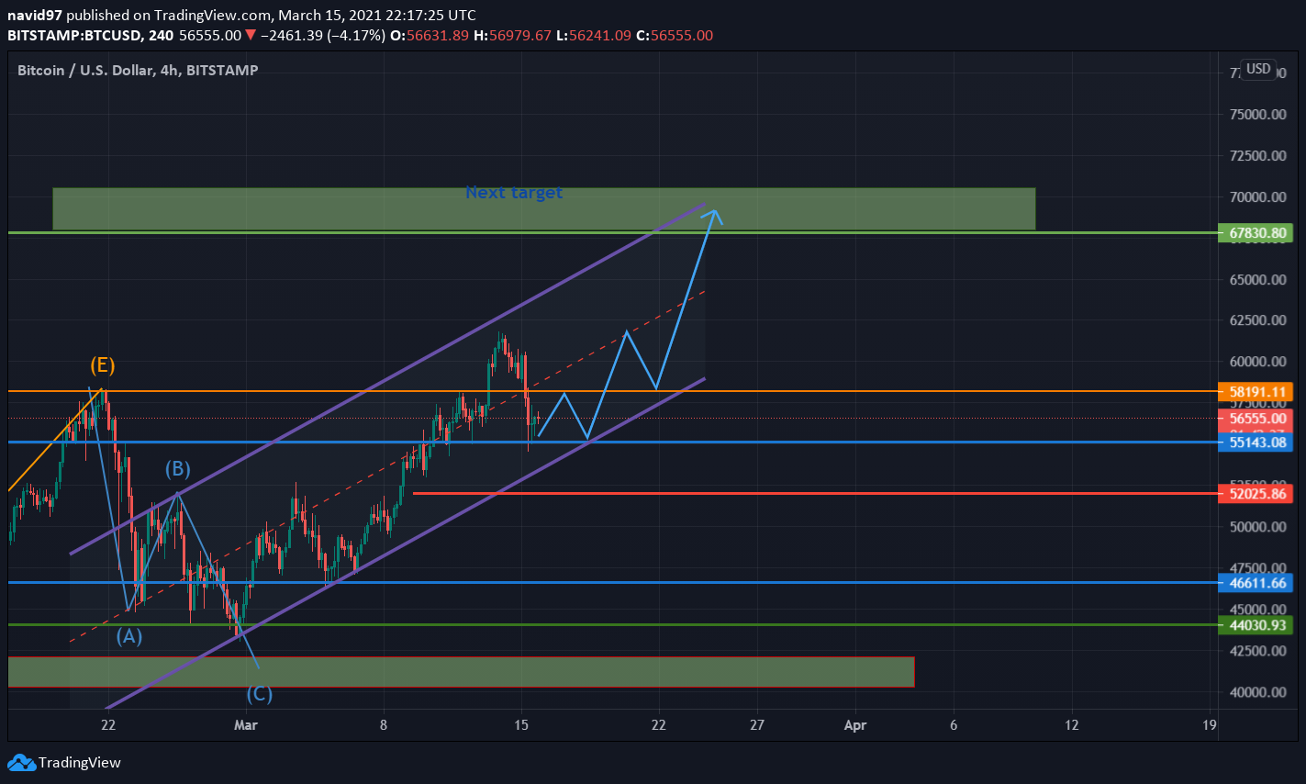
Task: Click the TradingView wordmark text
Action: click(x=80, y=763)
